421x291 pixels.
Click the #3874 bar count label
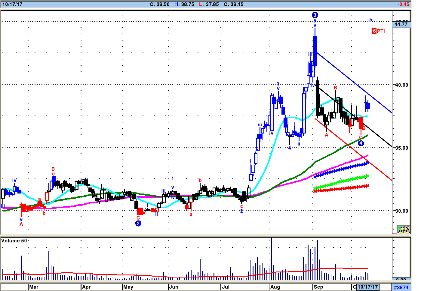tap(401, 287)
